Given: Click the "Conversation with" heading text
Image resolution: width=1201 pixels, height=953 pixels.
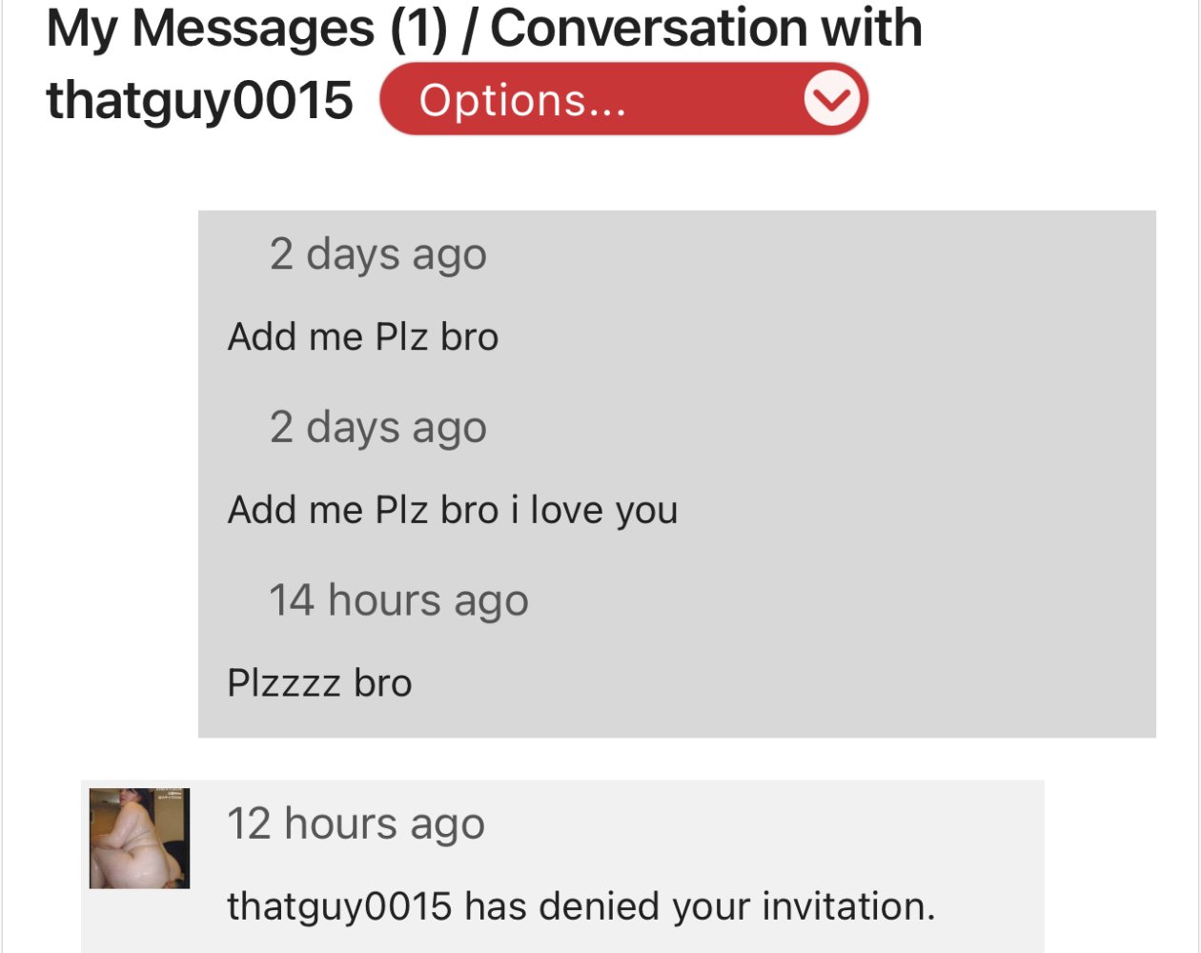Looking at the screenshot, I should [x=705, y=28].
